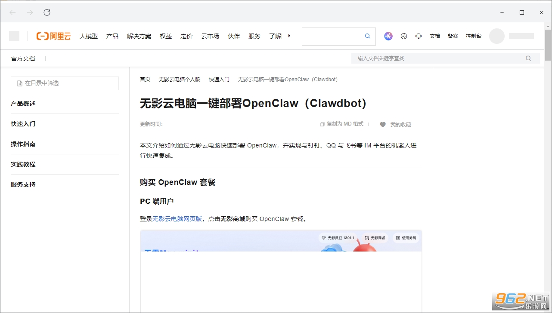Go forward with browser forward arrow
The image size is (552, 313).
tap(30, 12)
